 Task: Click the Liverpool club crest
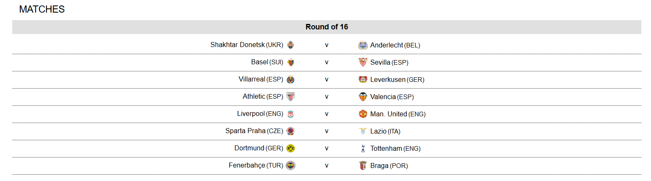click(290, 114)
